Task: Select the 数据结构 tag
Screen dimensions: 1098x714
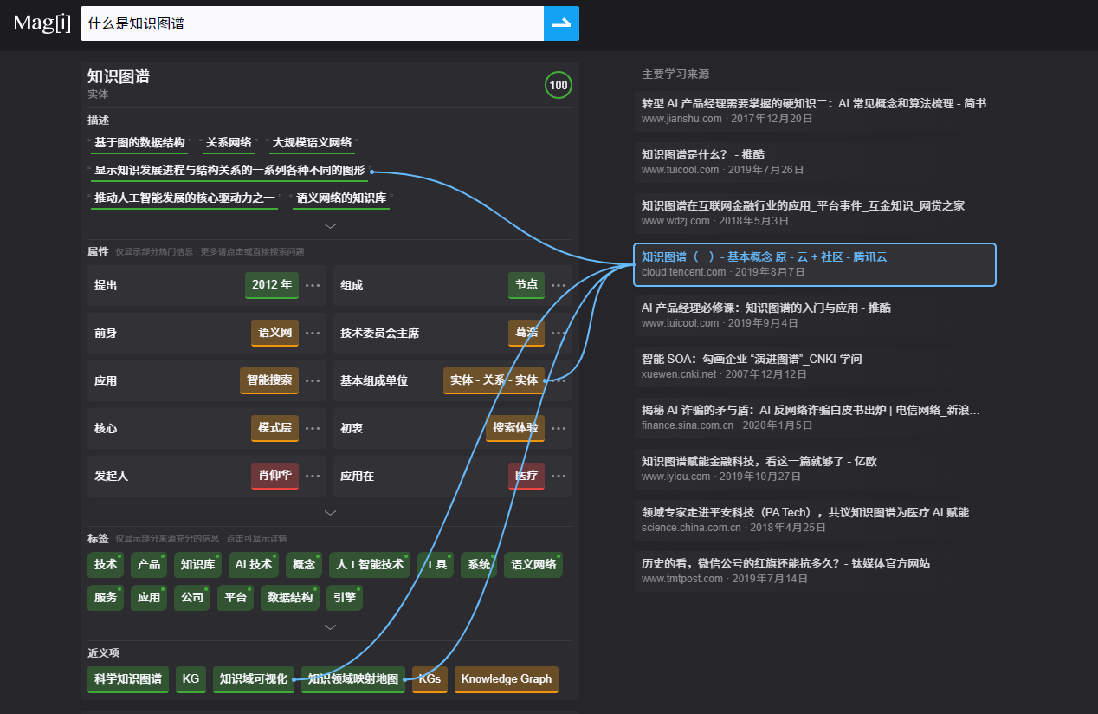Action: point(290,598)
